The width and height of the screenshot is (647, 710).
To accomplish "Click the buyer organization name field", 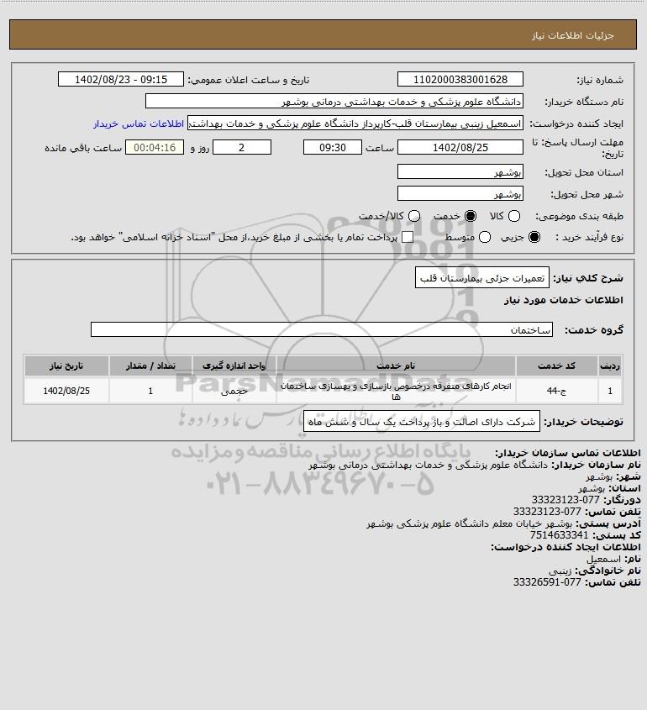I will click(334, 102).
